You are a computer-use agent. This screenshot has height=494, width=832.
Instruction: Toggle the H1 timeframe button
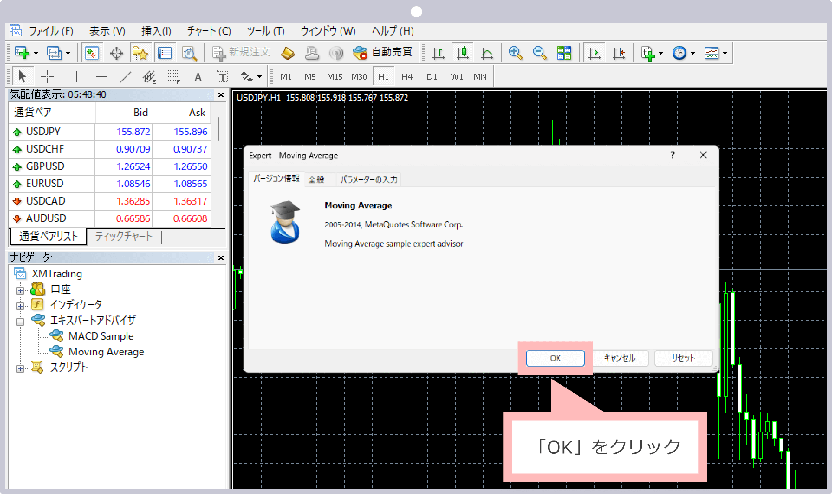point(383,77)
